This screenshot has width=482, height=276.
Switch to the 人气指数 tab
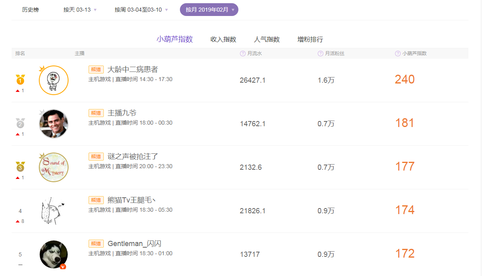click(x=267, y=39)
